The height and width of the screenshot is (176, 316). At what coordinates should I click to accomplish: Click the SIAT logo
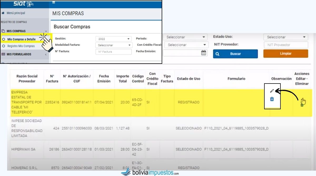[23, 3]
